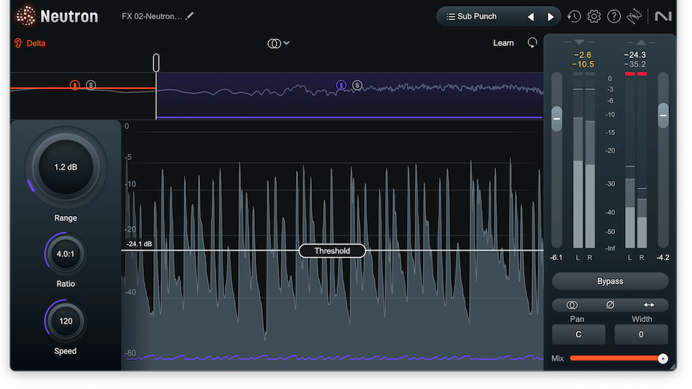
Task: Click the crossover frequency handle between the bands
Action: (x=156, y=63)
